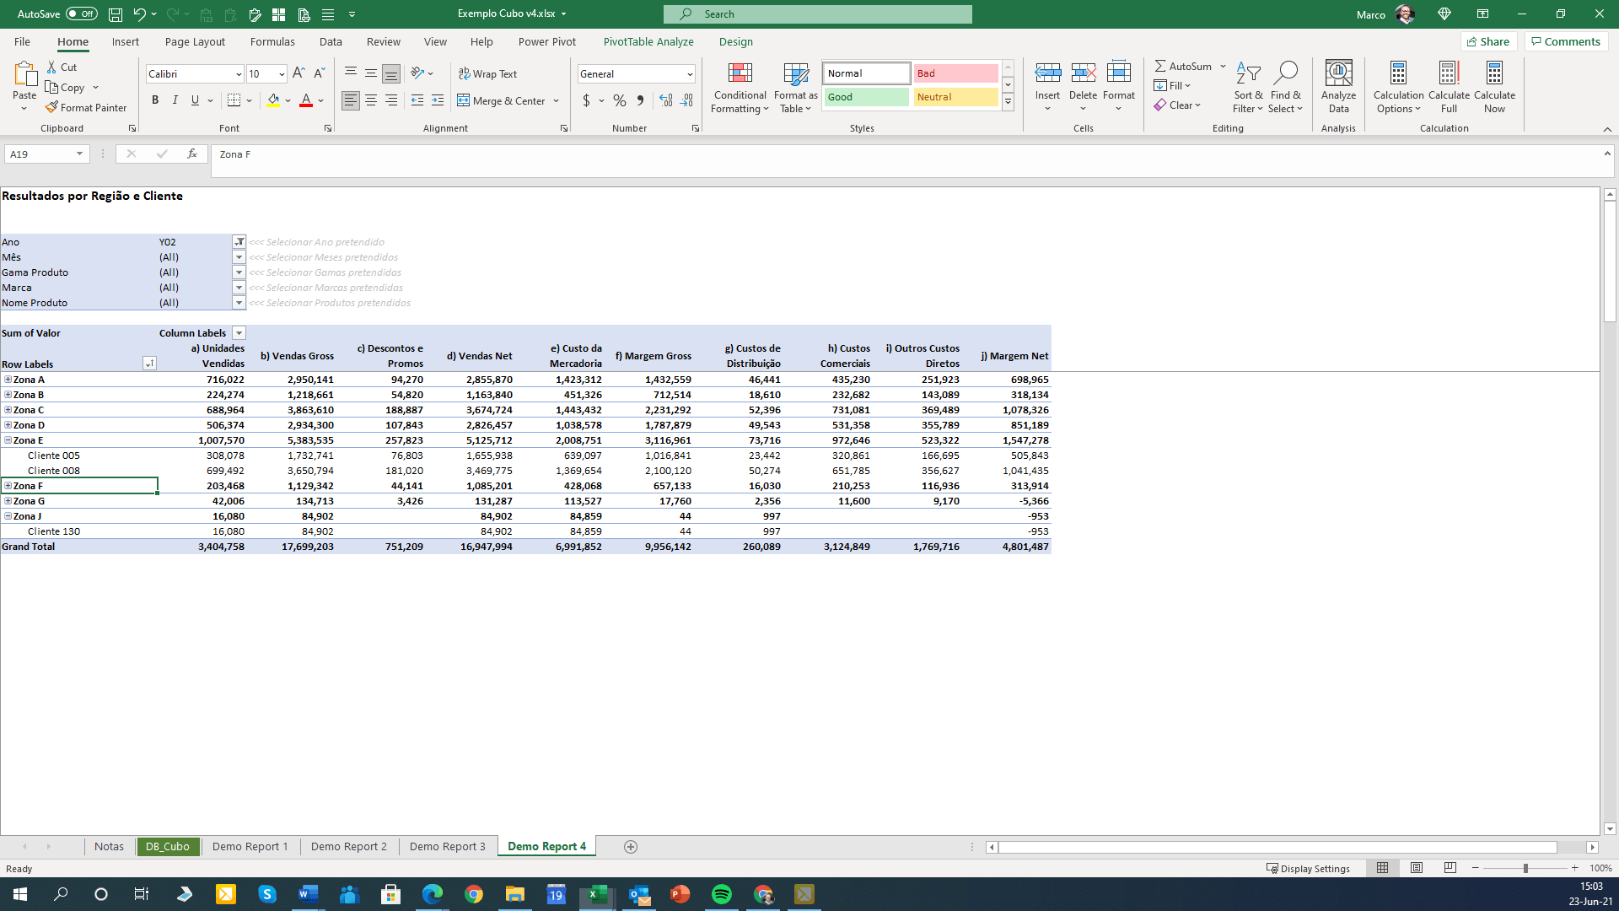Open the Ano filter dropdown

[x=239, y=242]
